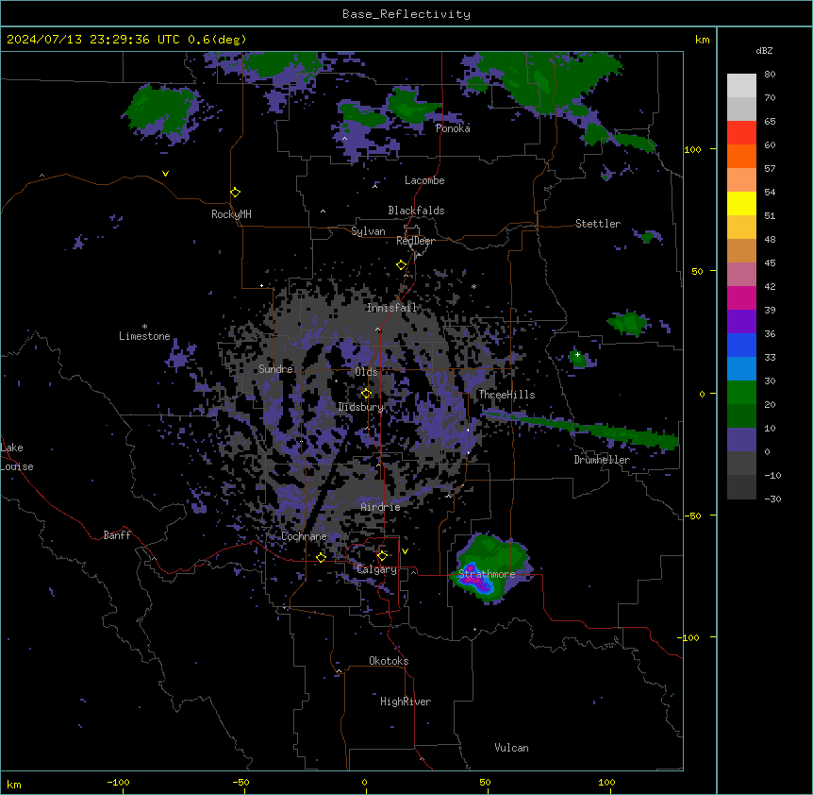Click the Base_Reflectivity title

click(x=406, y=14)
